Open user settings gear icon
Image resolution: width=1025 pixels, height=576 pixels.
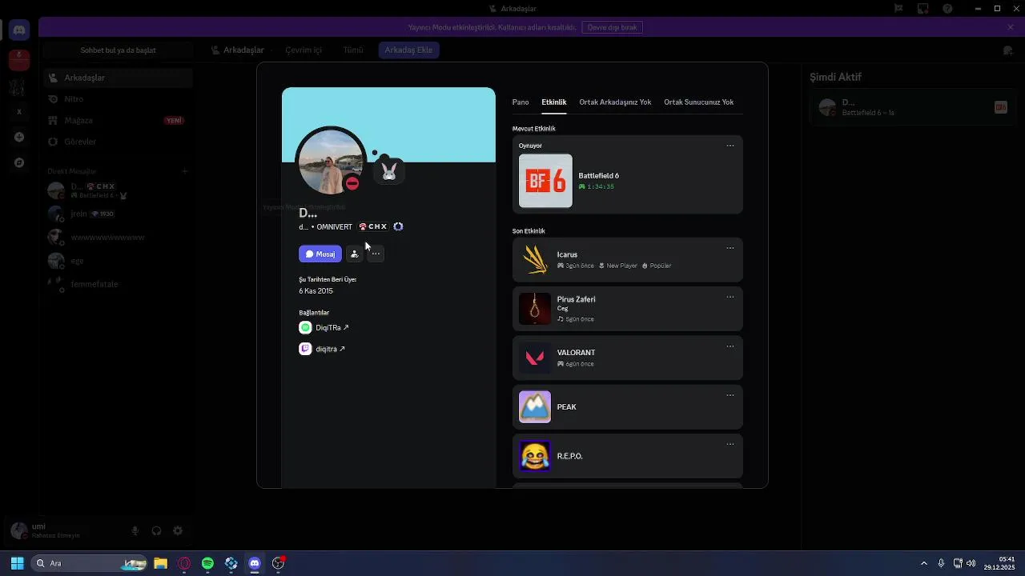pyautogui.click(x=178, y=531)
